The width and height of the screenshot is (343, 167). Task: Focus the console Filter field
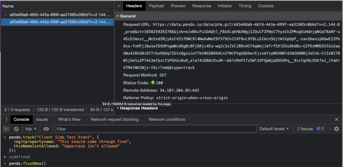point(156,129)
